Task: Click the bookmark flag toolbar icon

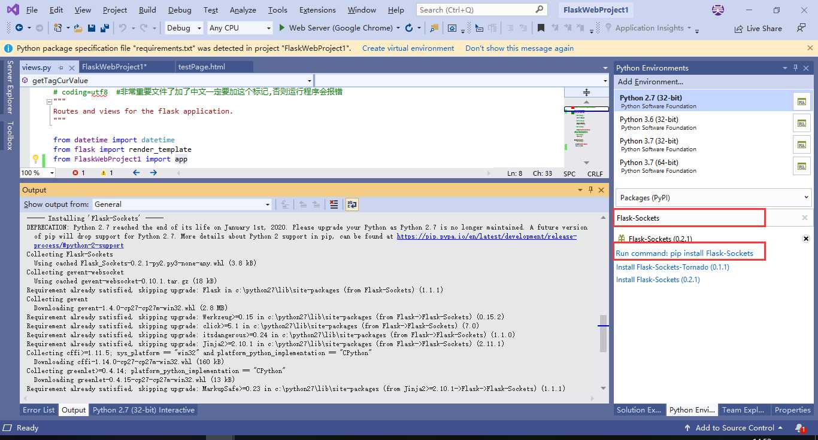Action: click(x=541, y=27)
